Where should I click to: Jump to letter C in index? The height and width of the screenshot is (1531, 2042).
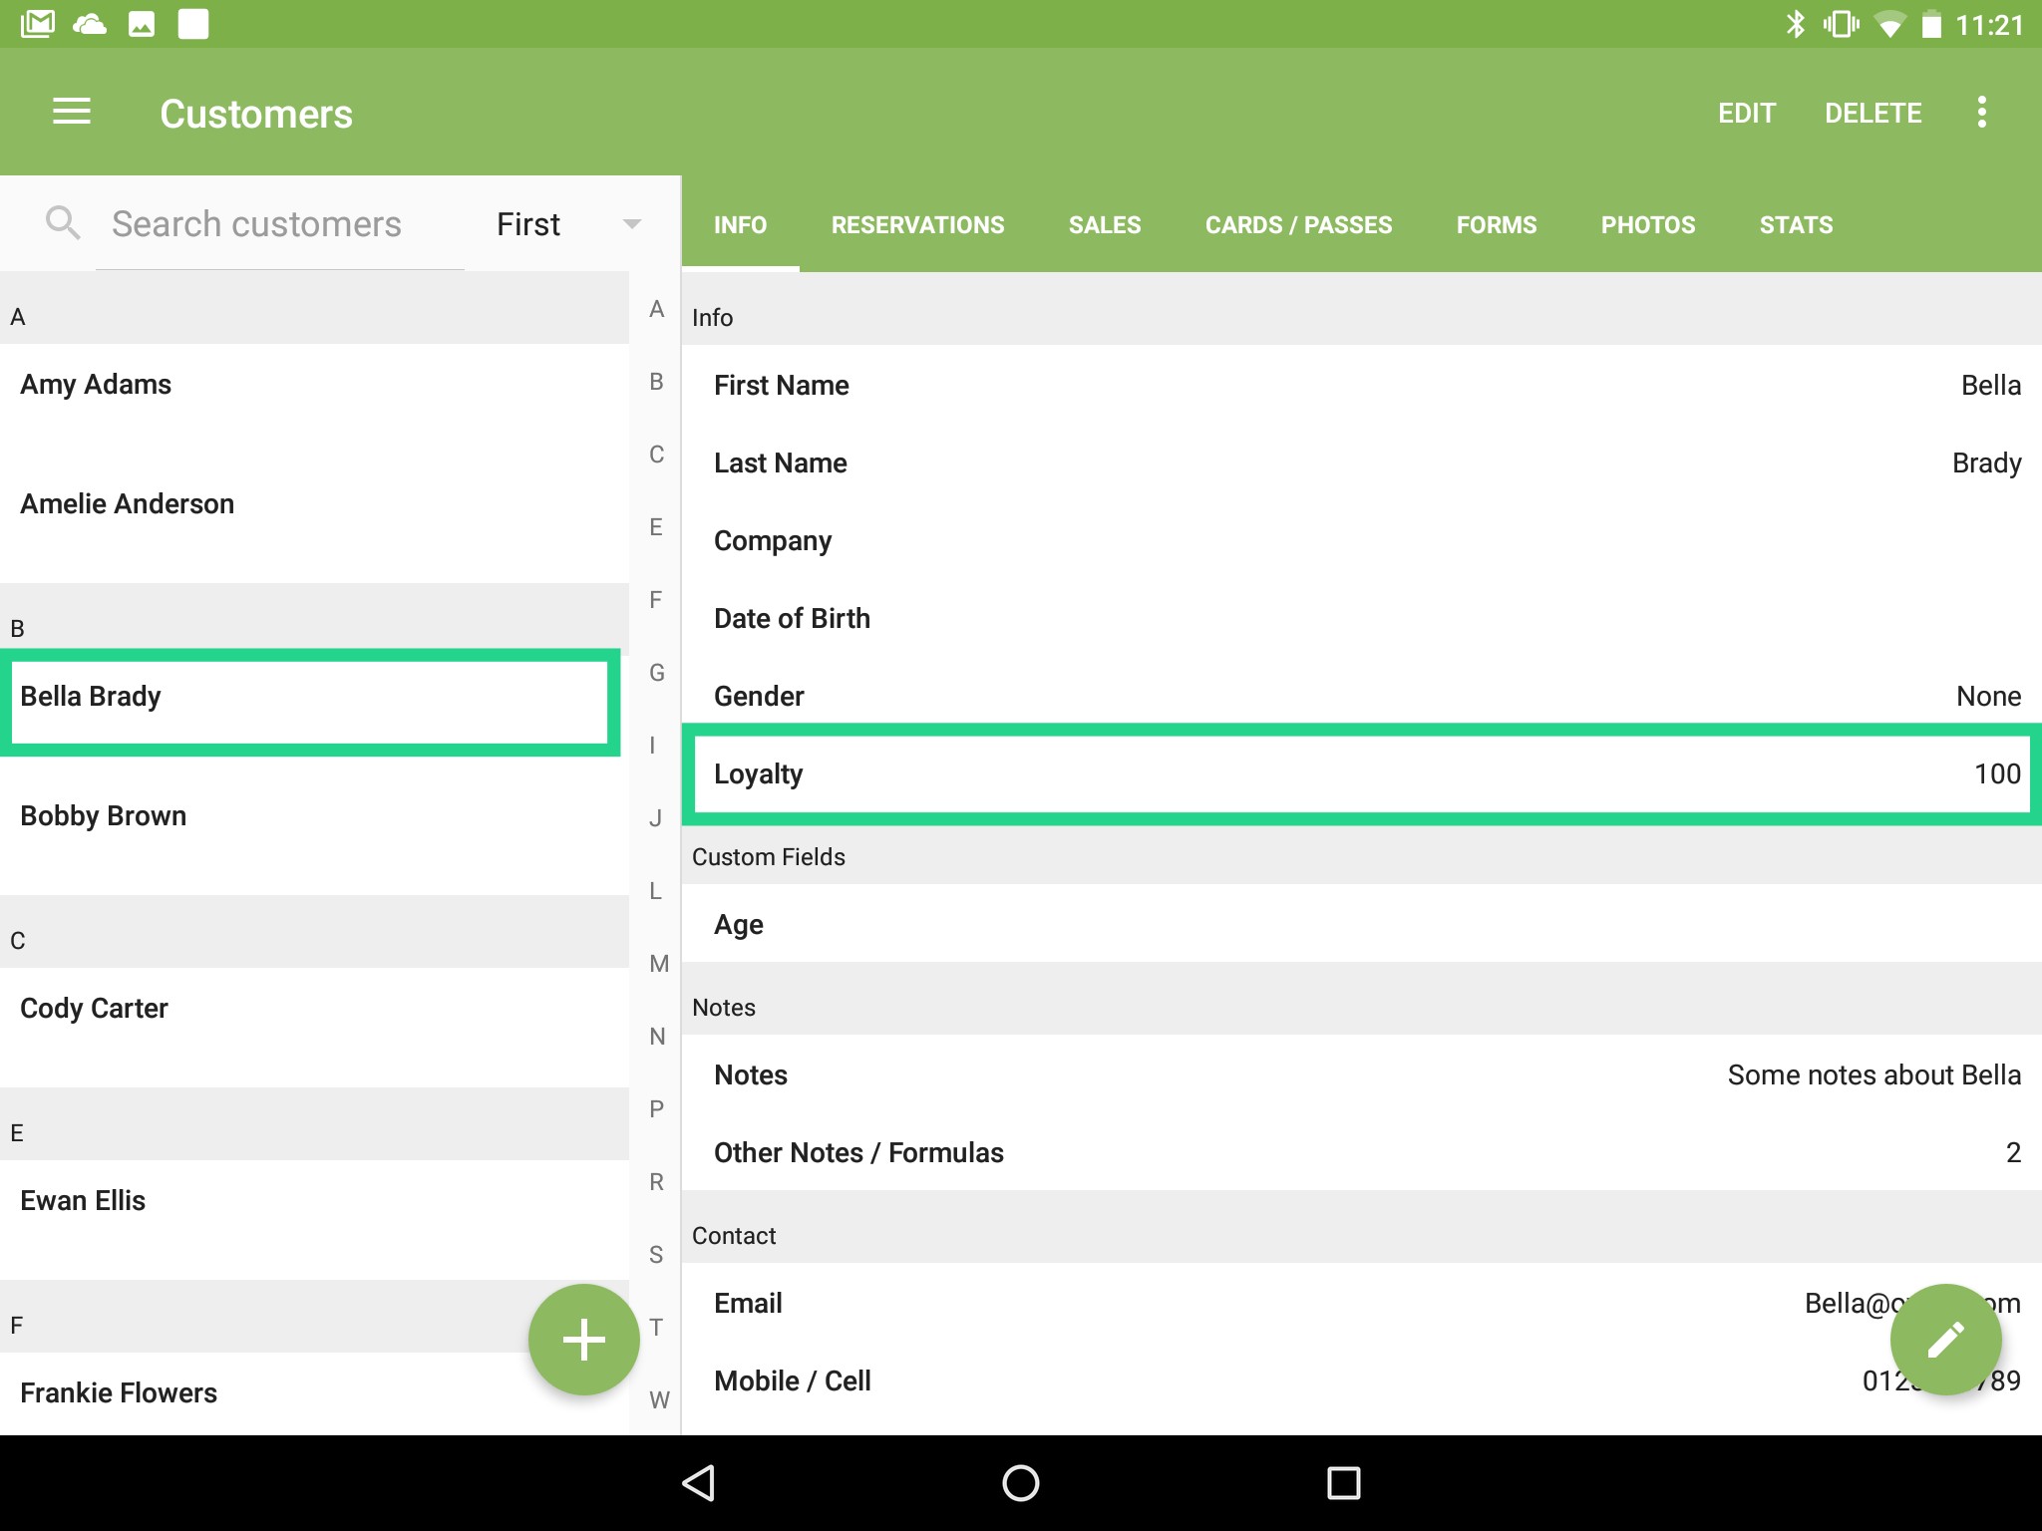pyautogui.click(x=656, y=455)
